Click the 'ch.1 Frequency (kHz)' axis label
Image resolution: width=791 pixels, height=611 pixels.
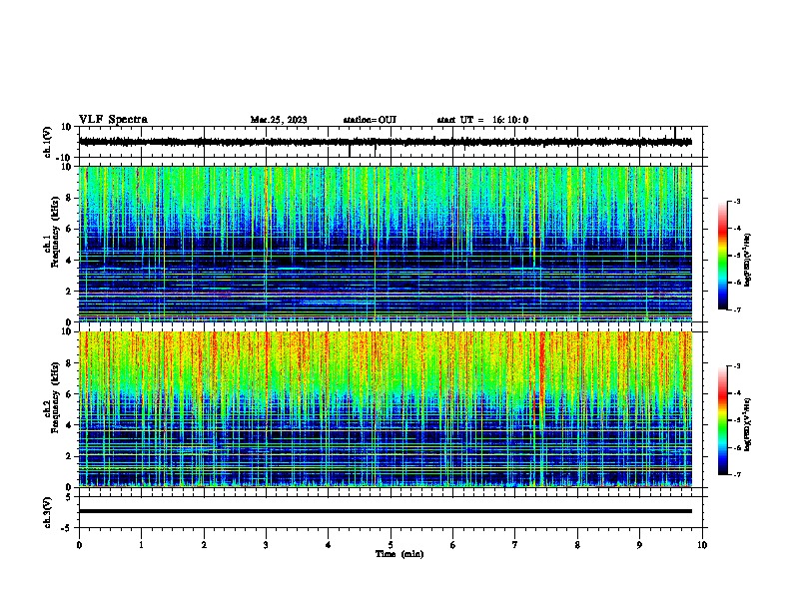pyautogui.click(x=52, y=232)
